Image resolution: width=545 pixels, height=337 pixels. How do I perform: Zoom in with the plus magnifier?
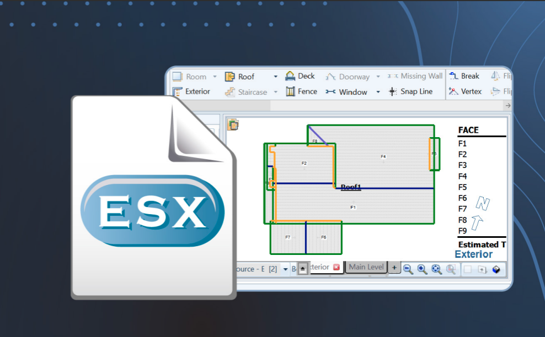pos(422,269)
